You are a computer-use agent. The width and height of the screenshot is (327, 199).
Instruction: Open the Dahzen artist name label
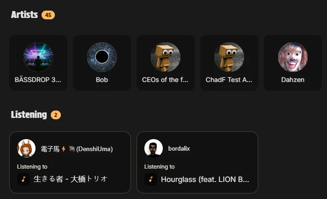tap(293, 80)
